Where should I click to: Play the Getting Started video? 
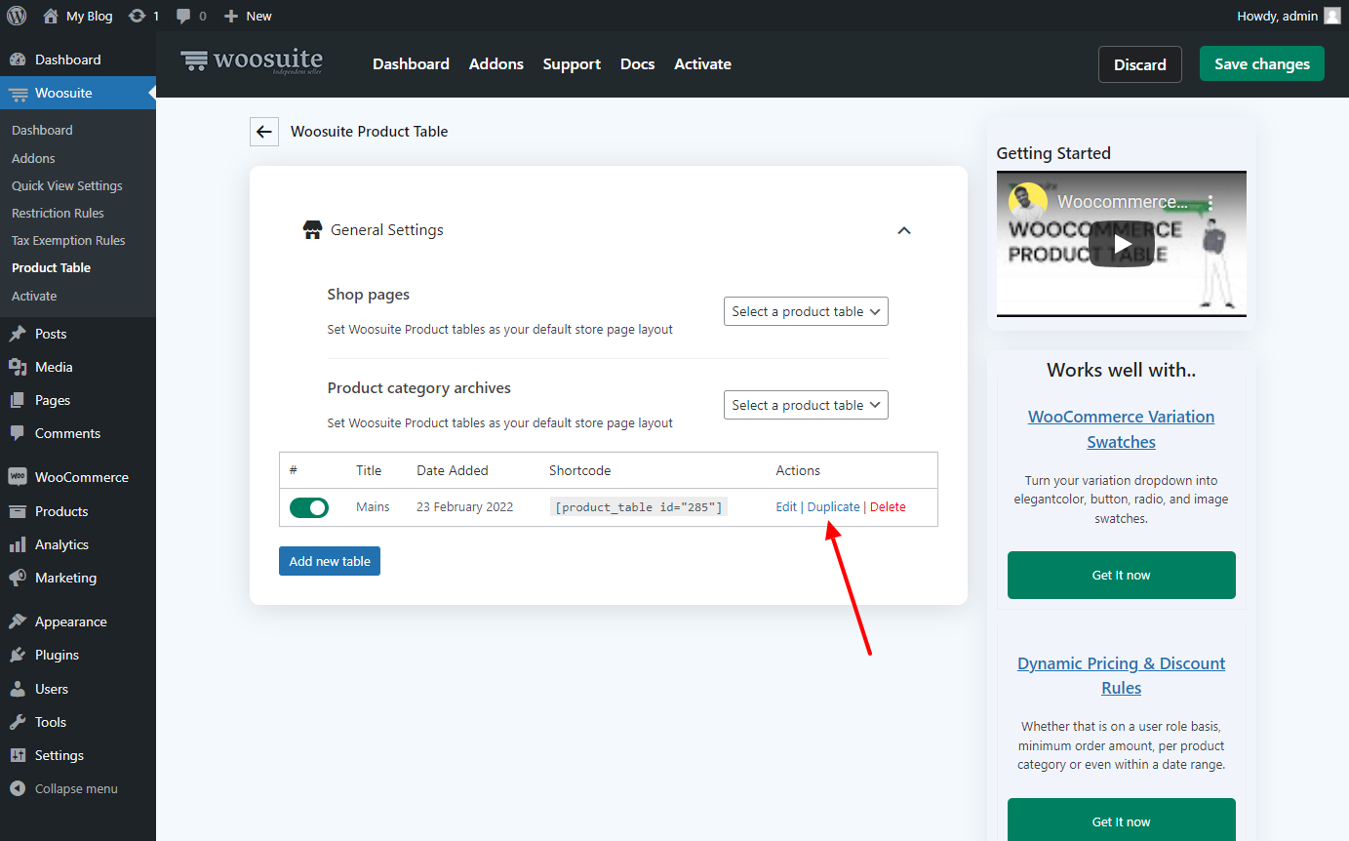click(1122, 244)
